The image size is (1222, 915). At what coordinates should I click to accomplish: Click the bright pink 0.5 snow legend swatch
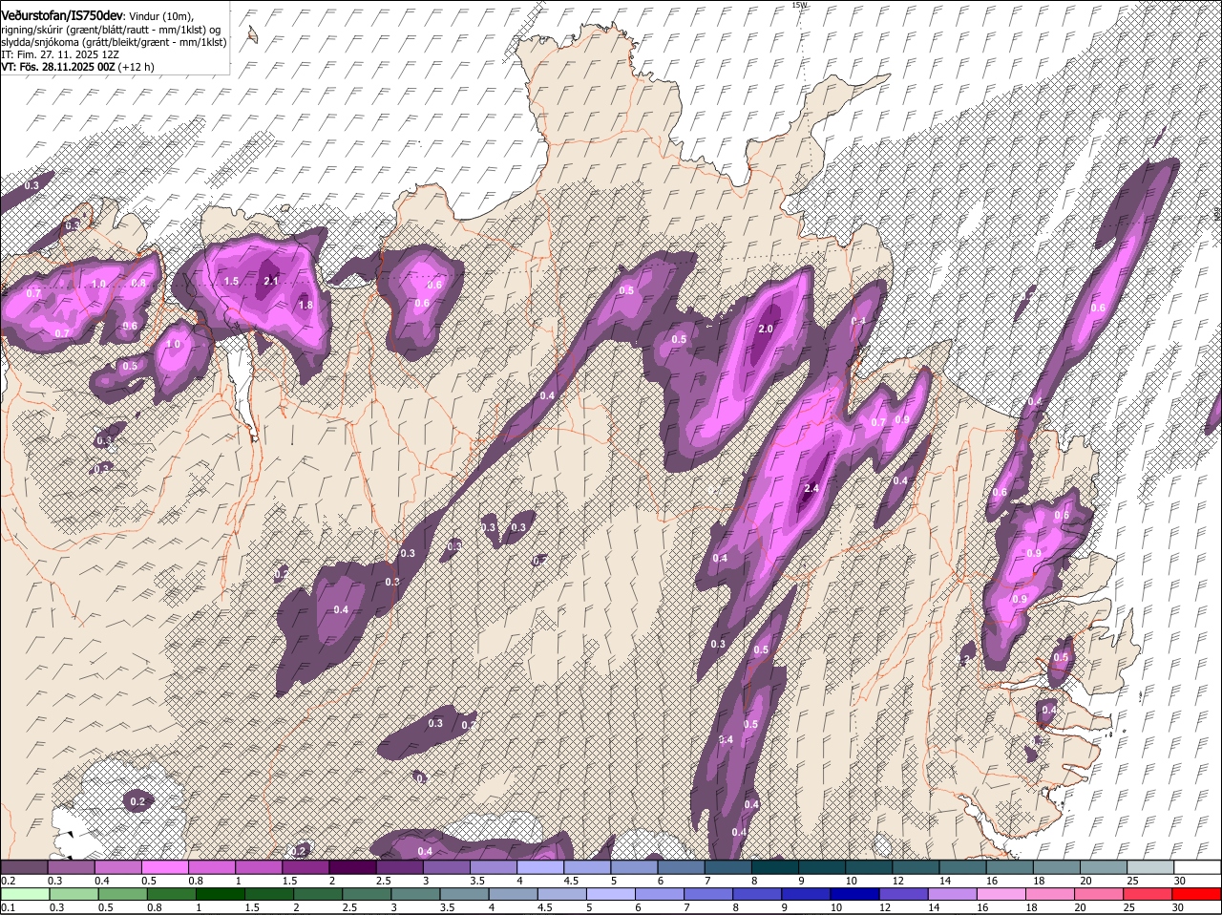click(165, 867)
